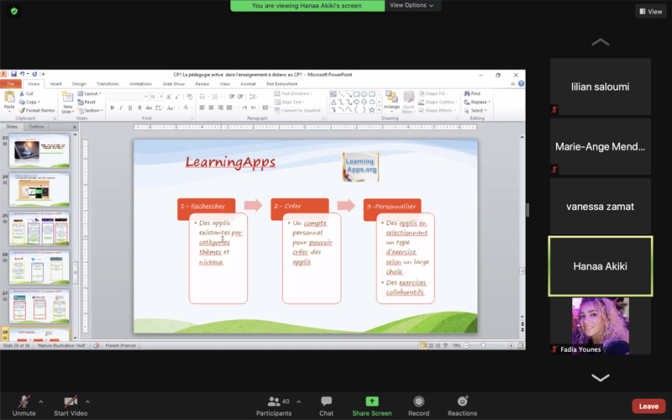672x420 pixels.
Task: Click zoom out minus on status bar
Action: coord(467,345)
